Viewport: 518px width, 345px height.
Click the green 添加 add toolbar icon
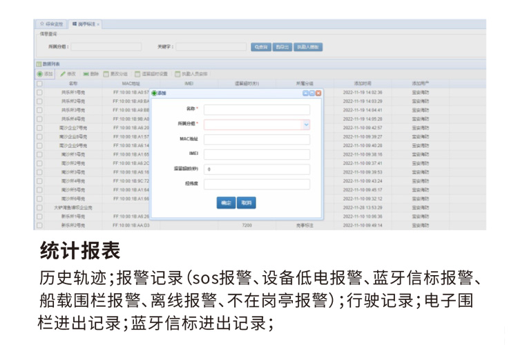pos(44,73)
